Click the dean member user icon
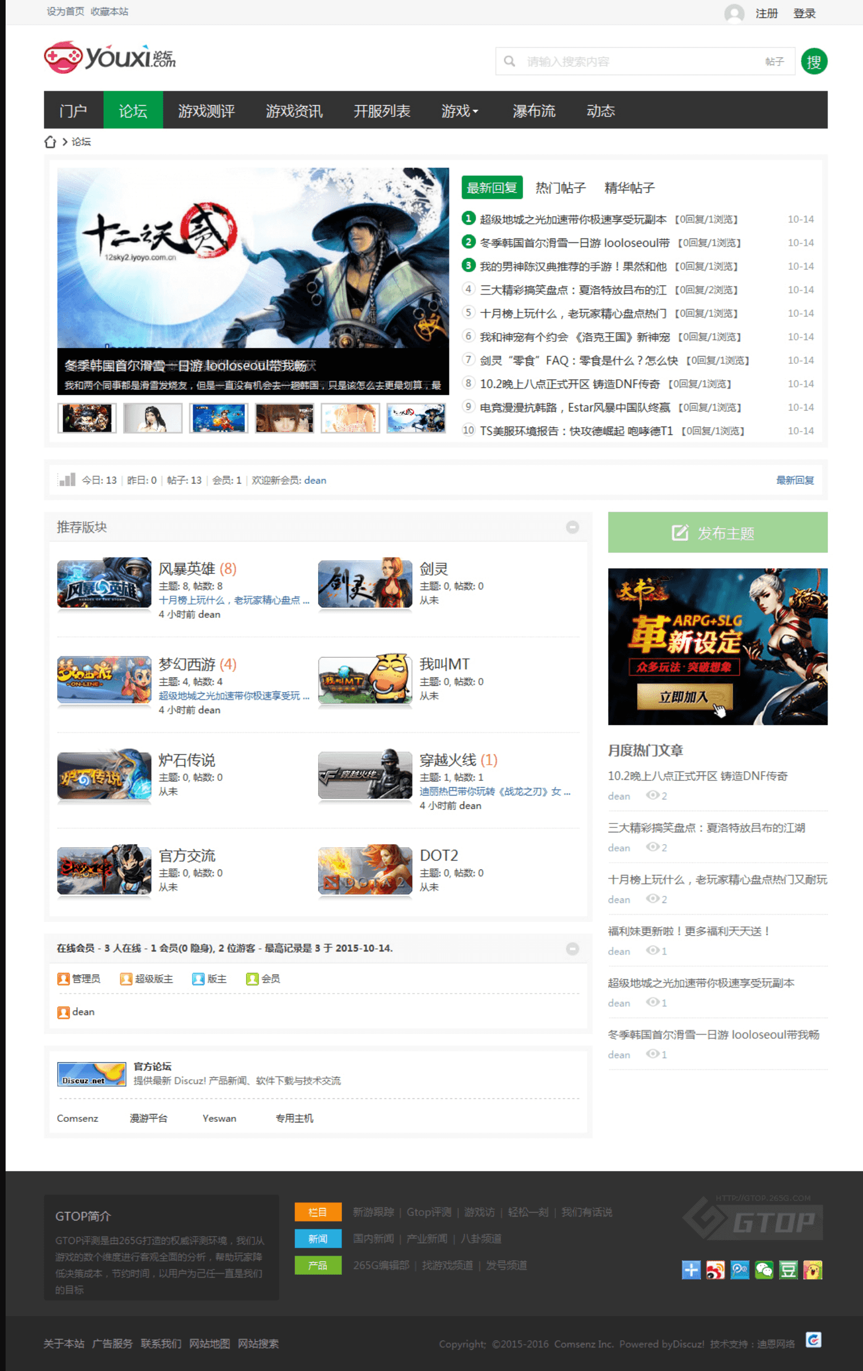Image resolution: width=863 pixels, height=1371 pixels. 63,1012
